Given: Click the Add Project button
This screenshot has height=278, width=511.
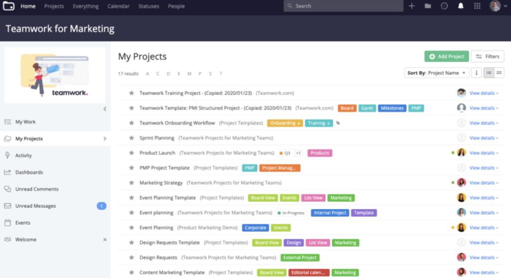Looking at the screenshot, I should click(x=447, y=56).
